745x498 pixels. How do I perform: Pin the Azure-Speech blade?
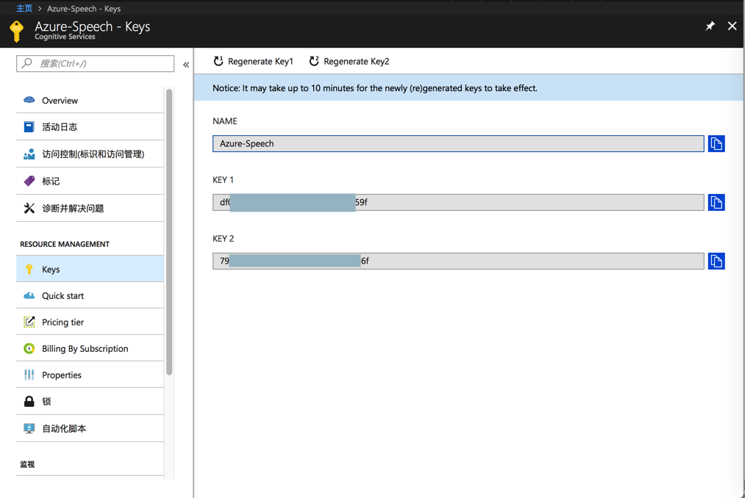(710, 26)
